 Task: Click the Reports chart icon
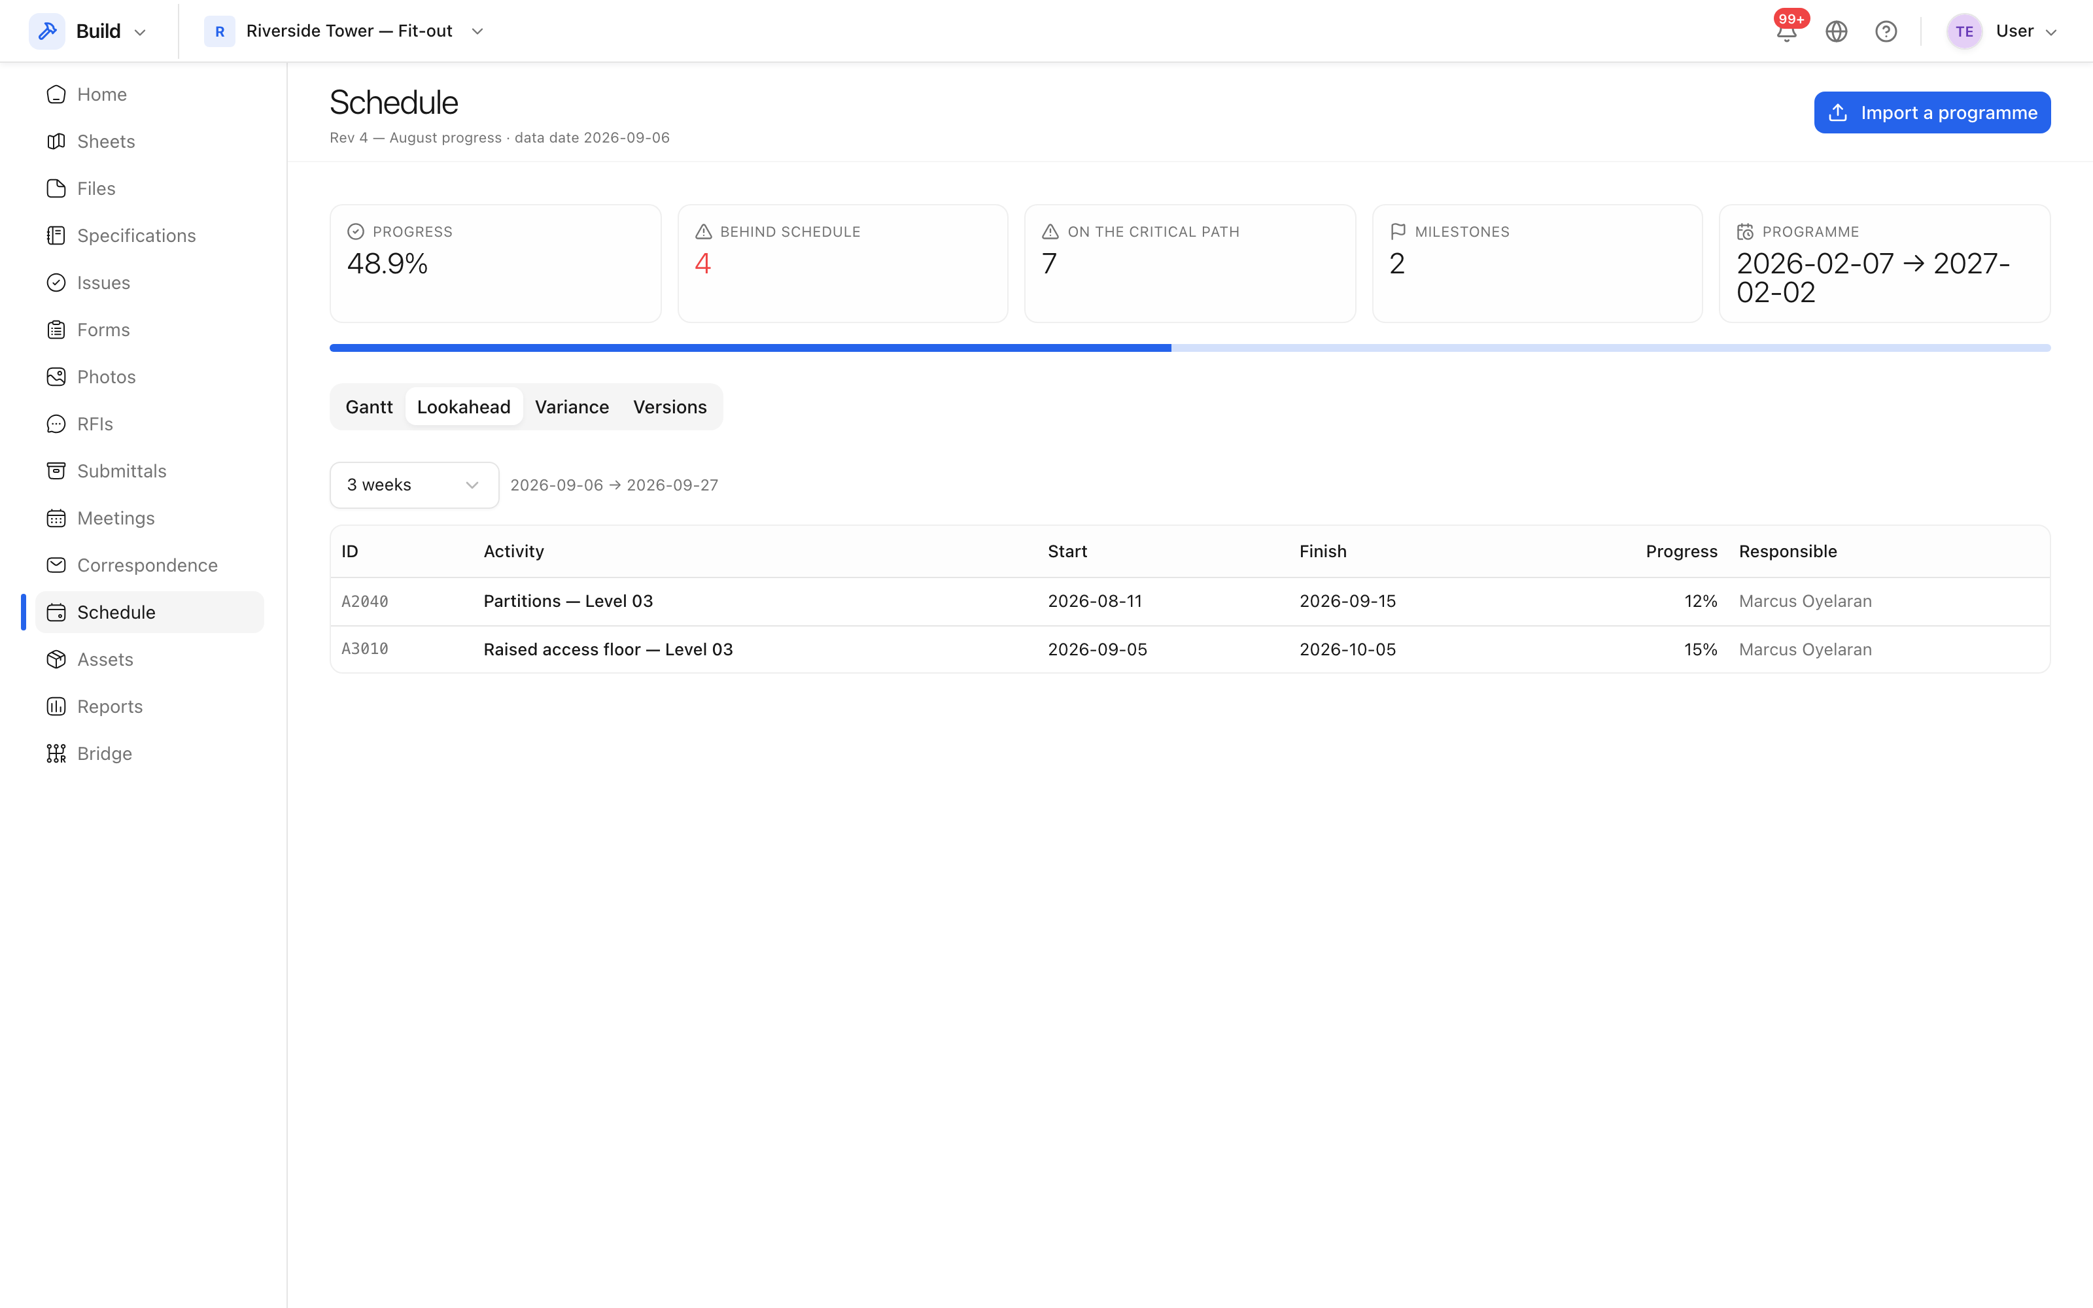pyautogui.click(x=56, y=706)
